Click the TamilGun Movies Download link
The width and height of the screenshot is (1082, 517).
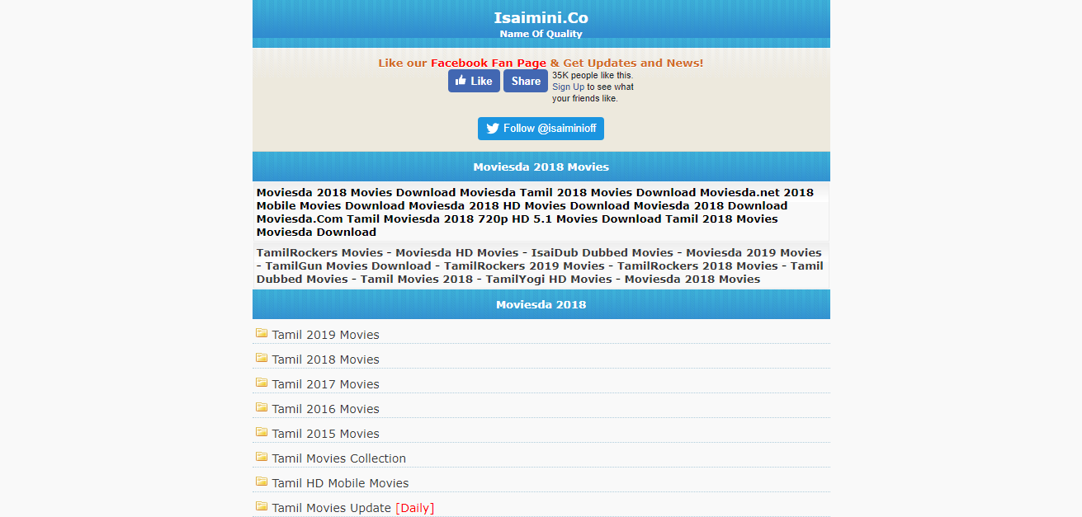tap(348, 266)
